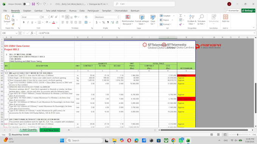Click the Redo arrow icon
Screen dimensions: 257x144
pos(45,4)
